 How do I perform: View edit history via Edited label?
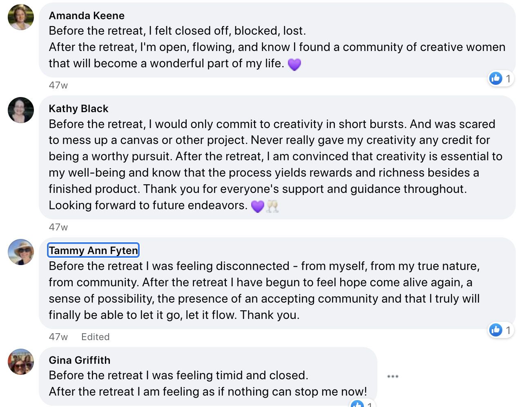[95, 337]
